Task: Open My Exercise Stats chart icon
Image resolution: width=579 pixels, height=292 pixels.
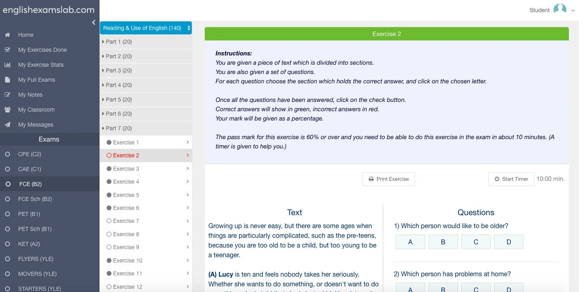Action: (x=7, y=65)
